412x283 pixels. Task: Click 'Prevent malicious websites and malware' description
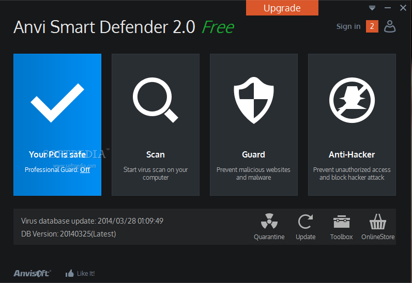254,174
